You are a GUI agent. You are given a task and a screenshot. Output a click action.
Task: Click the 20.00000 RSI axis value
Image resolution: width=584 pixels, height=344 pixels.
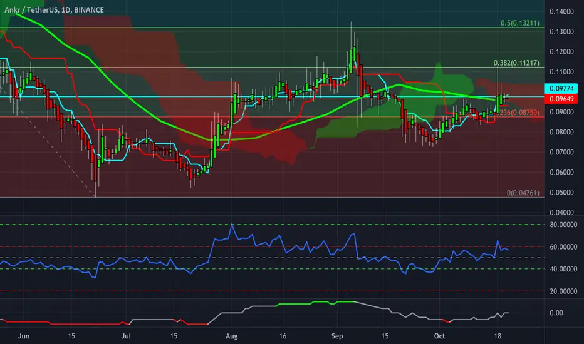563,291
